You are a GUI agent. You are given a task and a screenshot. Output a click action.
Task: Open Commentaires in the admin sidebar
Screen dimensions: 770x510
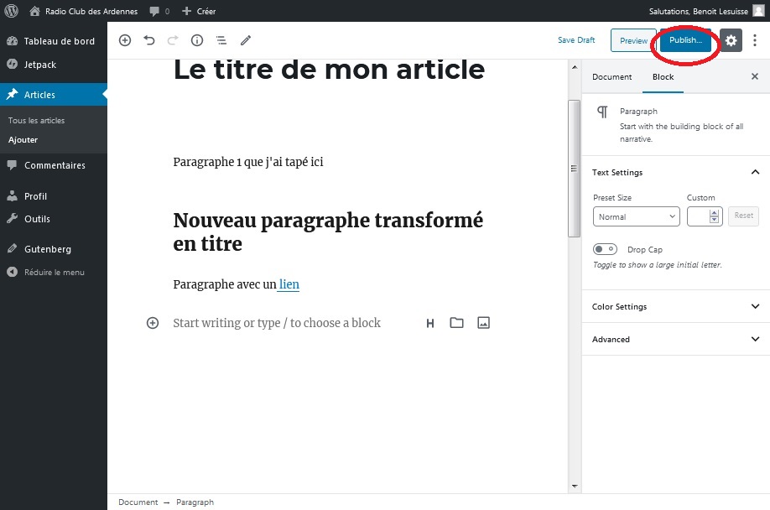click(55, 165)
